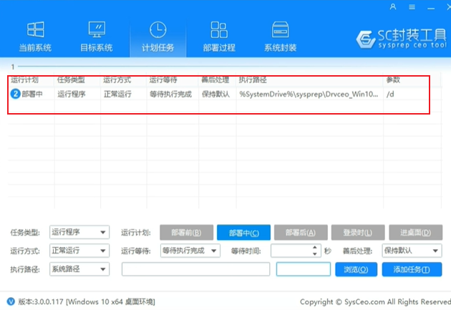Open the 当前系统 section icon

click(x=35, y=29)
